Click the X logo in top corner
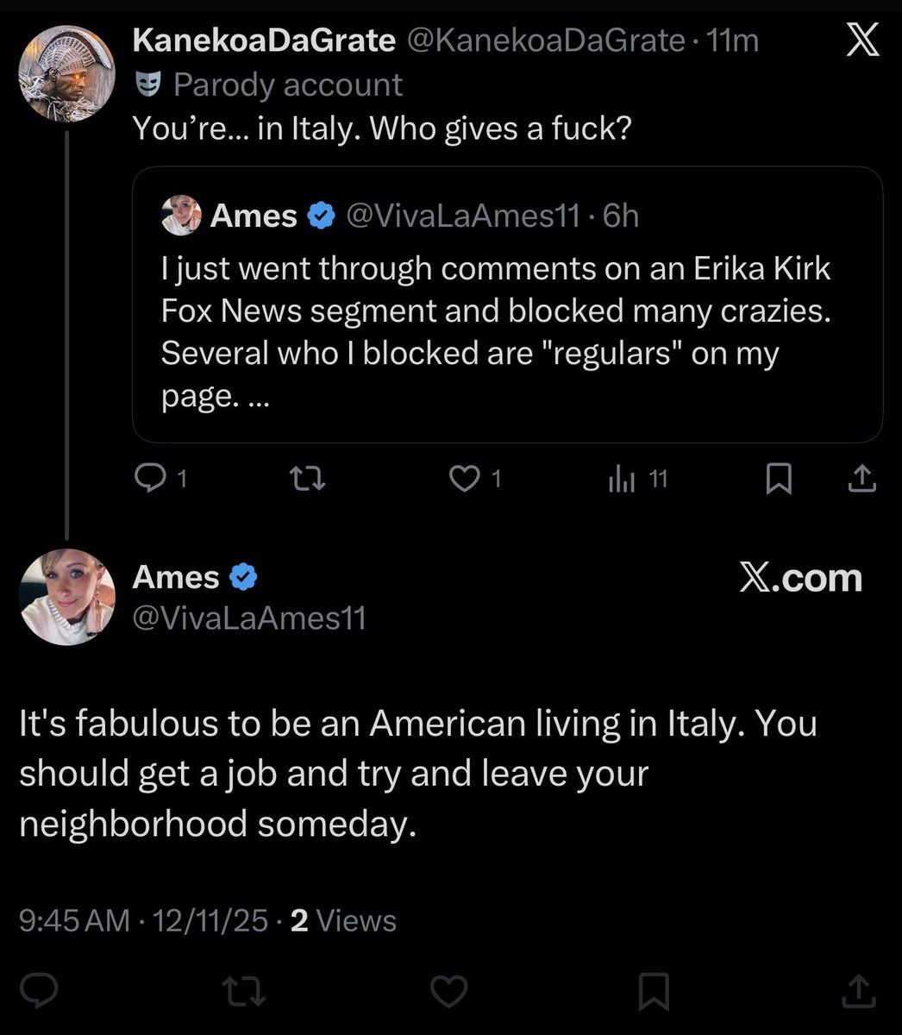This screenshot has width=902, height=1035. (861, 41)
